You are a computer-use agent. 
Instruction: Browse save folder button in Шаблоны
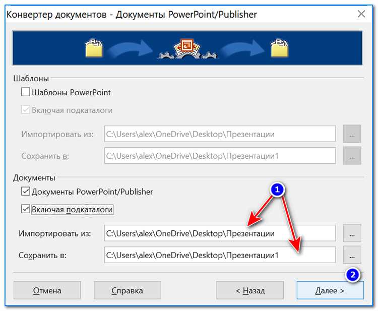[x=352, y=155]
